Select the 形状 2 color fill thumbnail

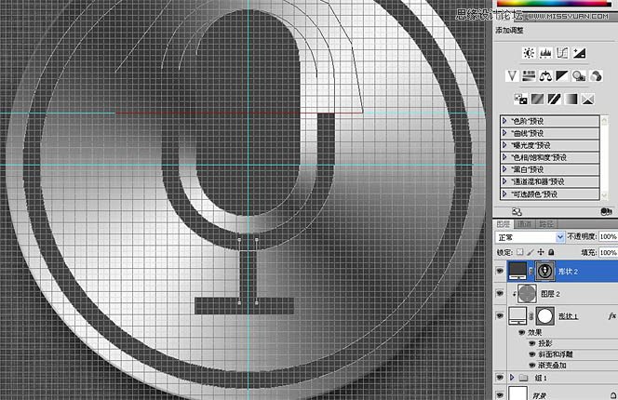pos(517,271)
